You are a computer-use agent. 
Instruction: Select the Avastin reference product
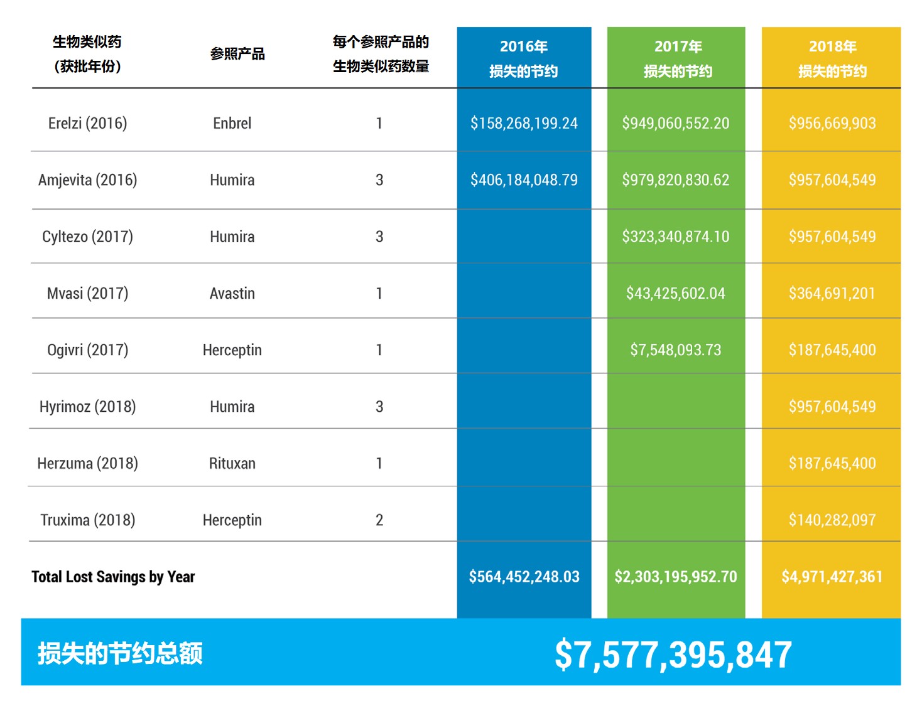232,293
